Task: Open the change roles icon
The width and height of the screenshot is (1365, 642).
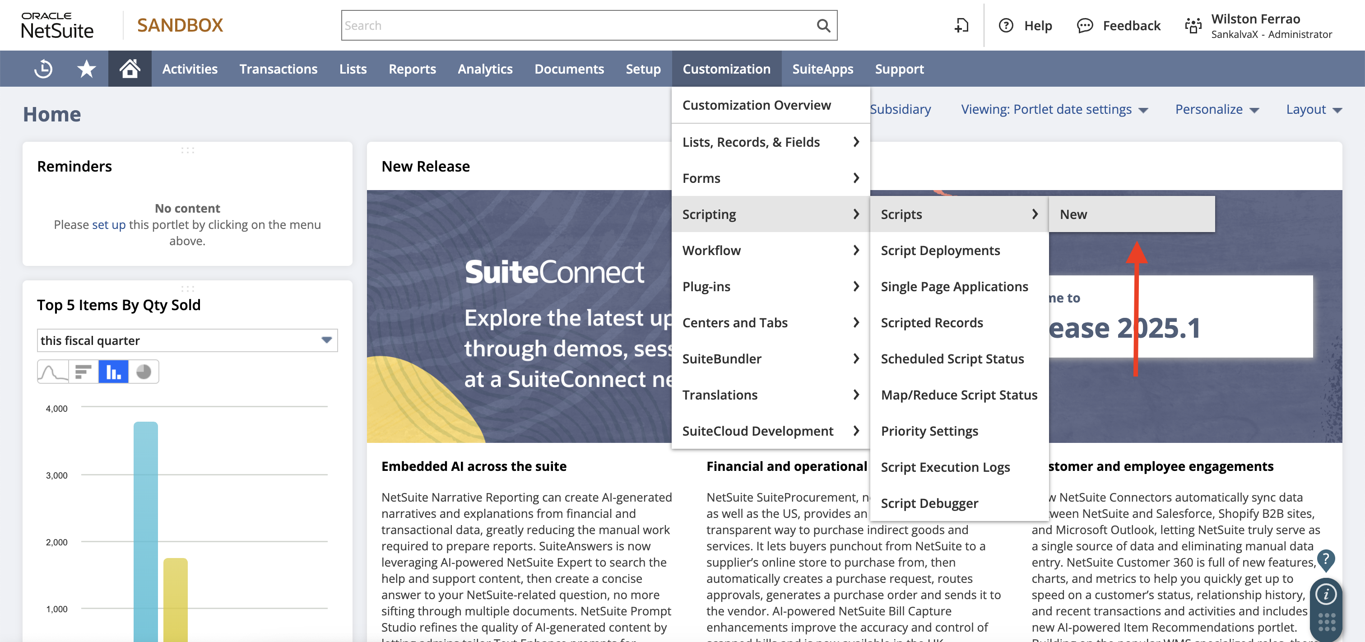Action: pyautogui.click(x=1193, y=25)
